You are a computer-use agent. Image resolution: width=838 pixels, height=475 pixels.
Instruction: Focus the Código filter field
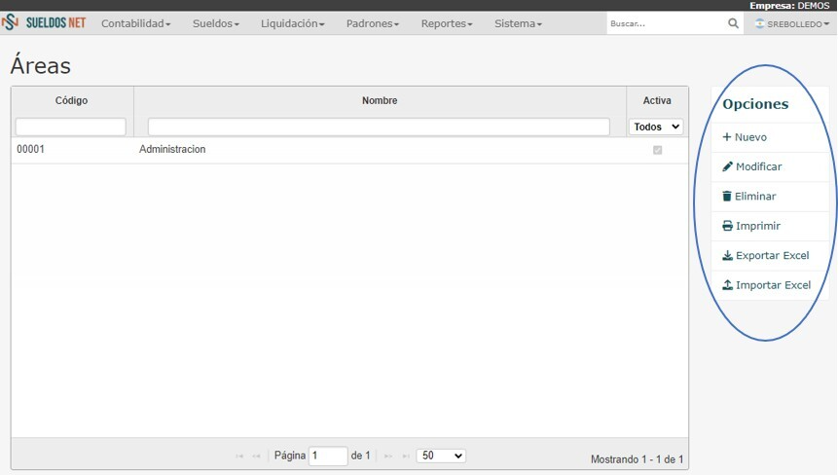70,127
